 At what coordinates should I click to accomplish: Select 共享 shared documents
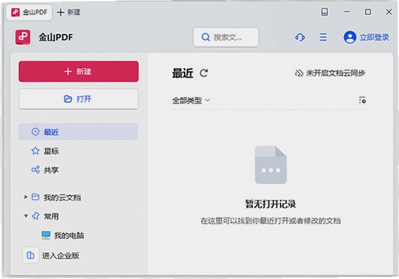45,170
